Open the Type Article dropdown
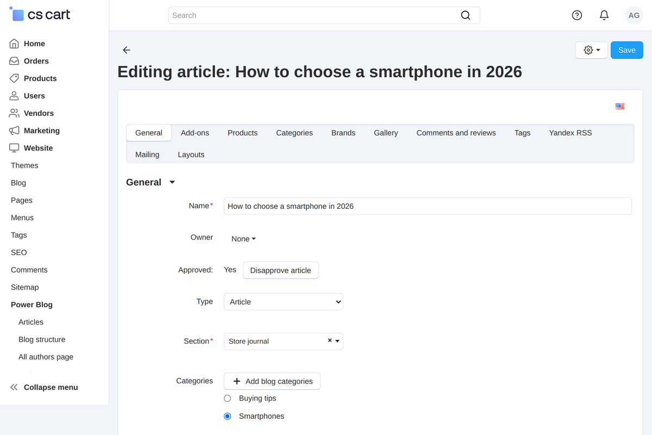 pyautogui.click(x=284, y=302)
